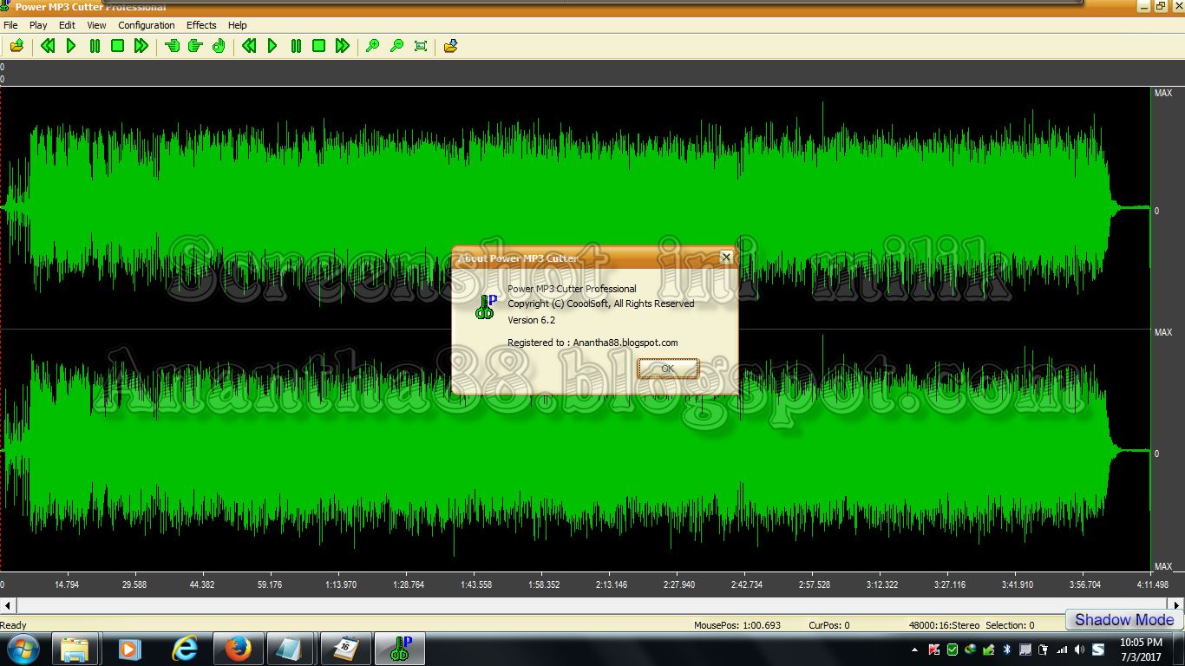Open the Edit menu
Viewport: 1185px width, 666px height.
[67, 25]
